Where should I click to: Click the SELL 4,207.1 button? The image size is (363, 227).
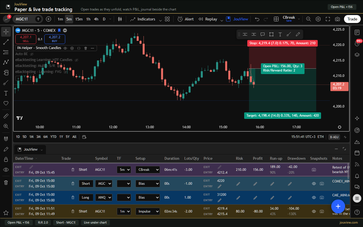[26, 39]
